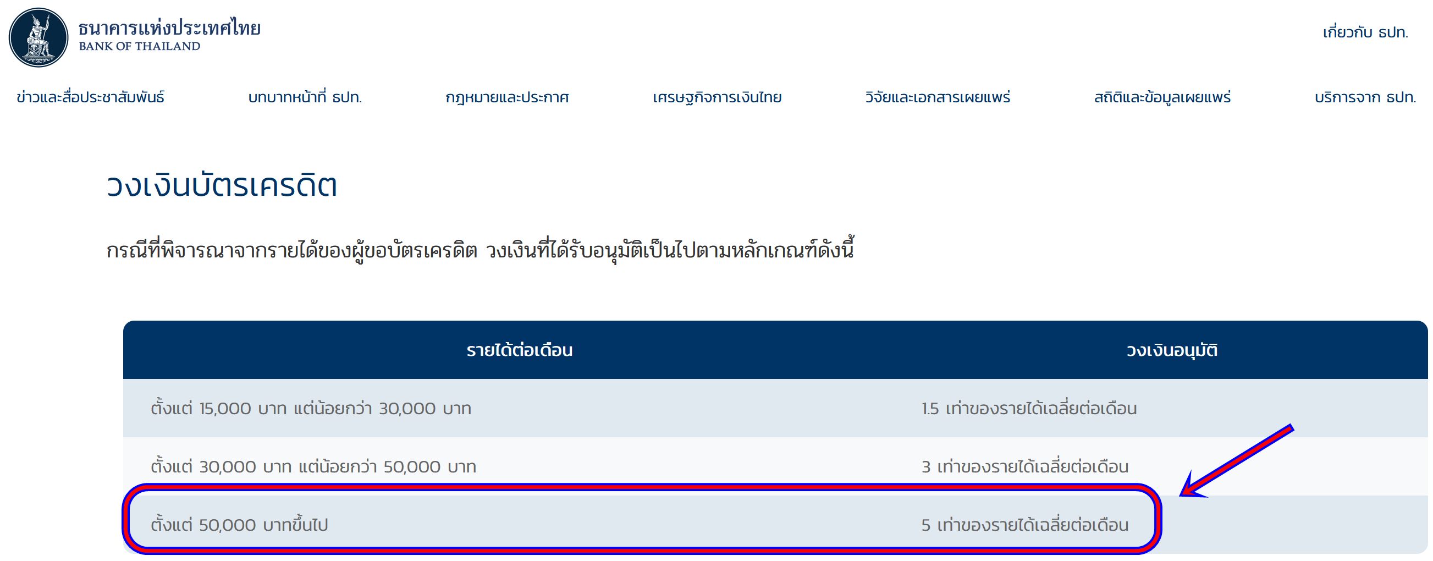Click the cell 1.5 เท่าของรายได้เฉลี่ยต่อเดือน
The height and width of the screenshot is (561, 1433).
[1029, 409]
